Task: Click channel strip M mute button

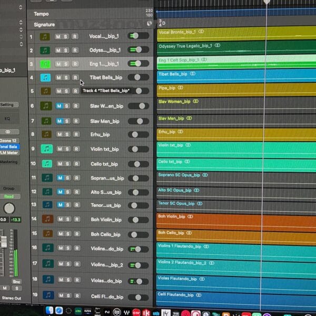Action: 5,288
